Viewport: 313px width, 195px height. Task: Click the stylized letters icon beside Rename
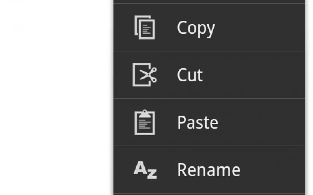pyautogui.click(x=145, y=170)
